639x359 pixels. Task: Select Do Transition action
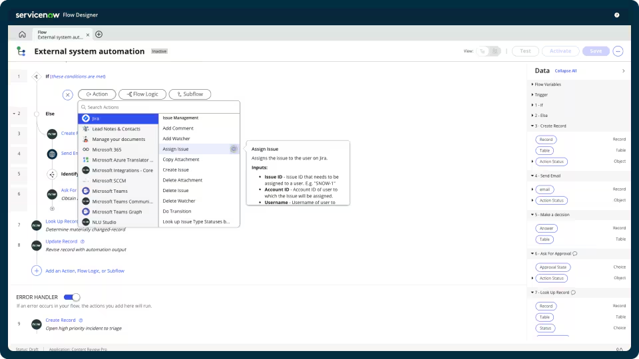pyautogui.click(x=177, y=211)
